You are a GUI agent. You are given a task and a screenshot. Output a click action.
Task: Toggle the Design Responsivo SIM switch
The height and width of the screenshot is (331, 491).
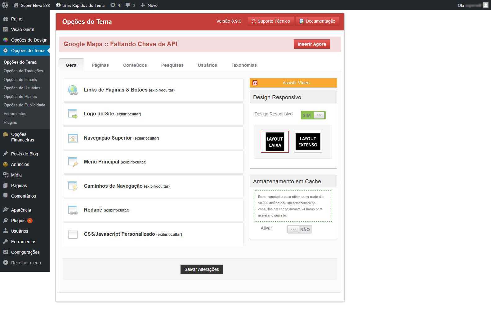coord(313,115)
